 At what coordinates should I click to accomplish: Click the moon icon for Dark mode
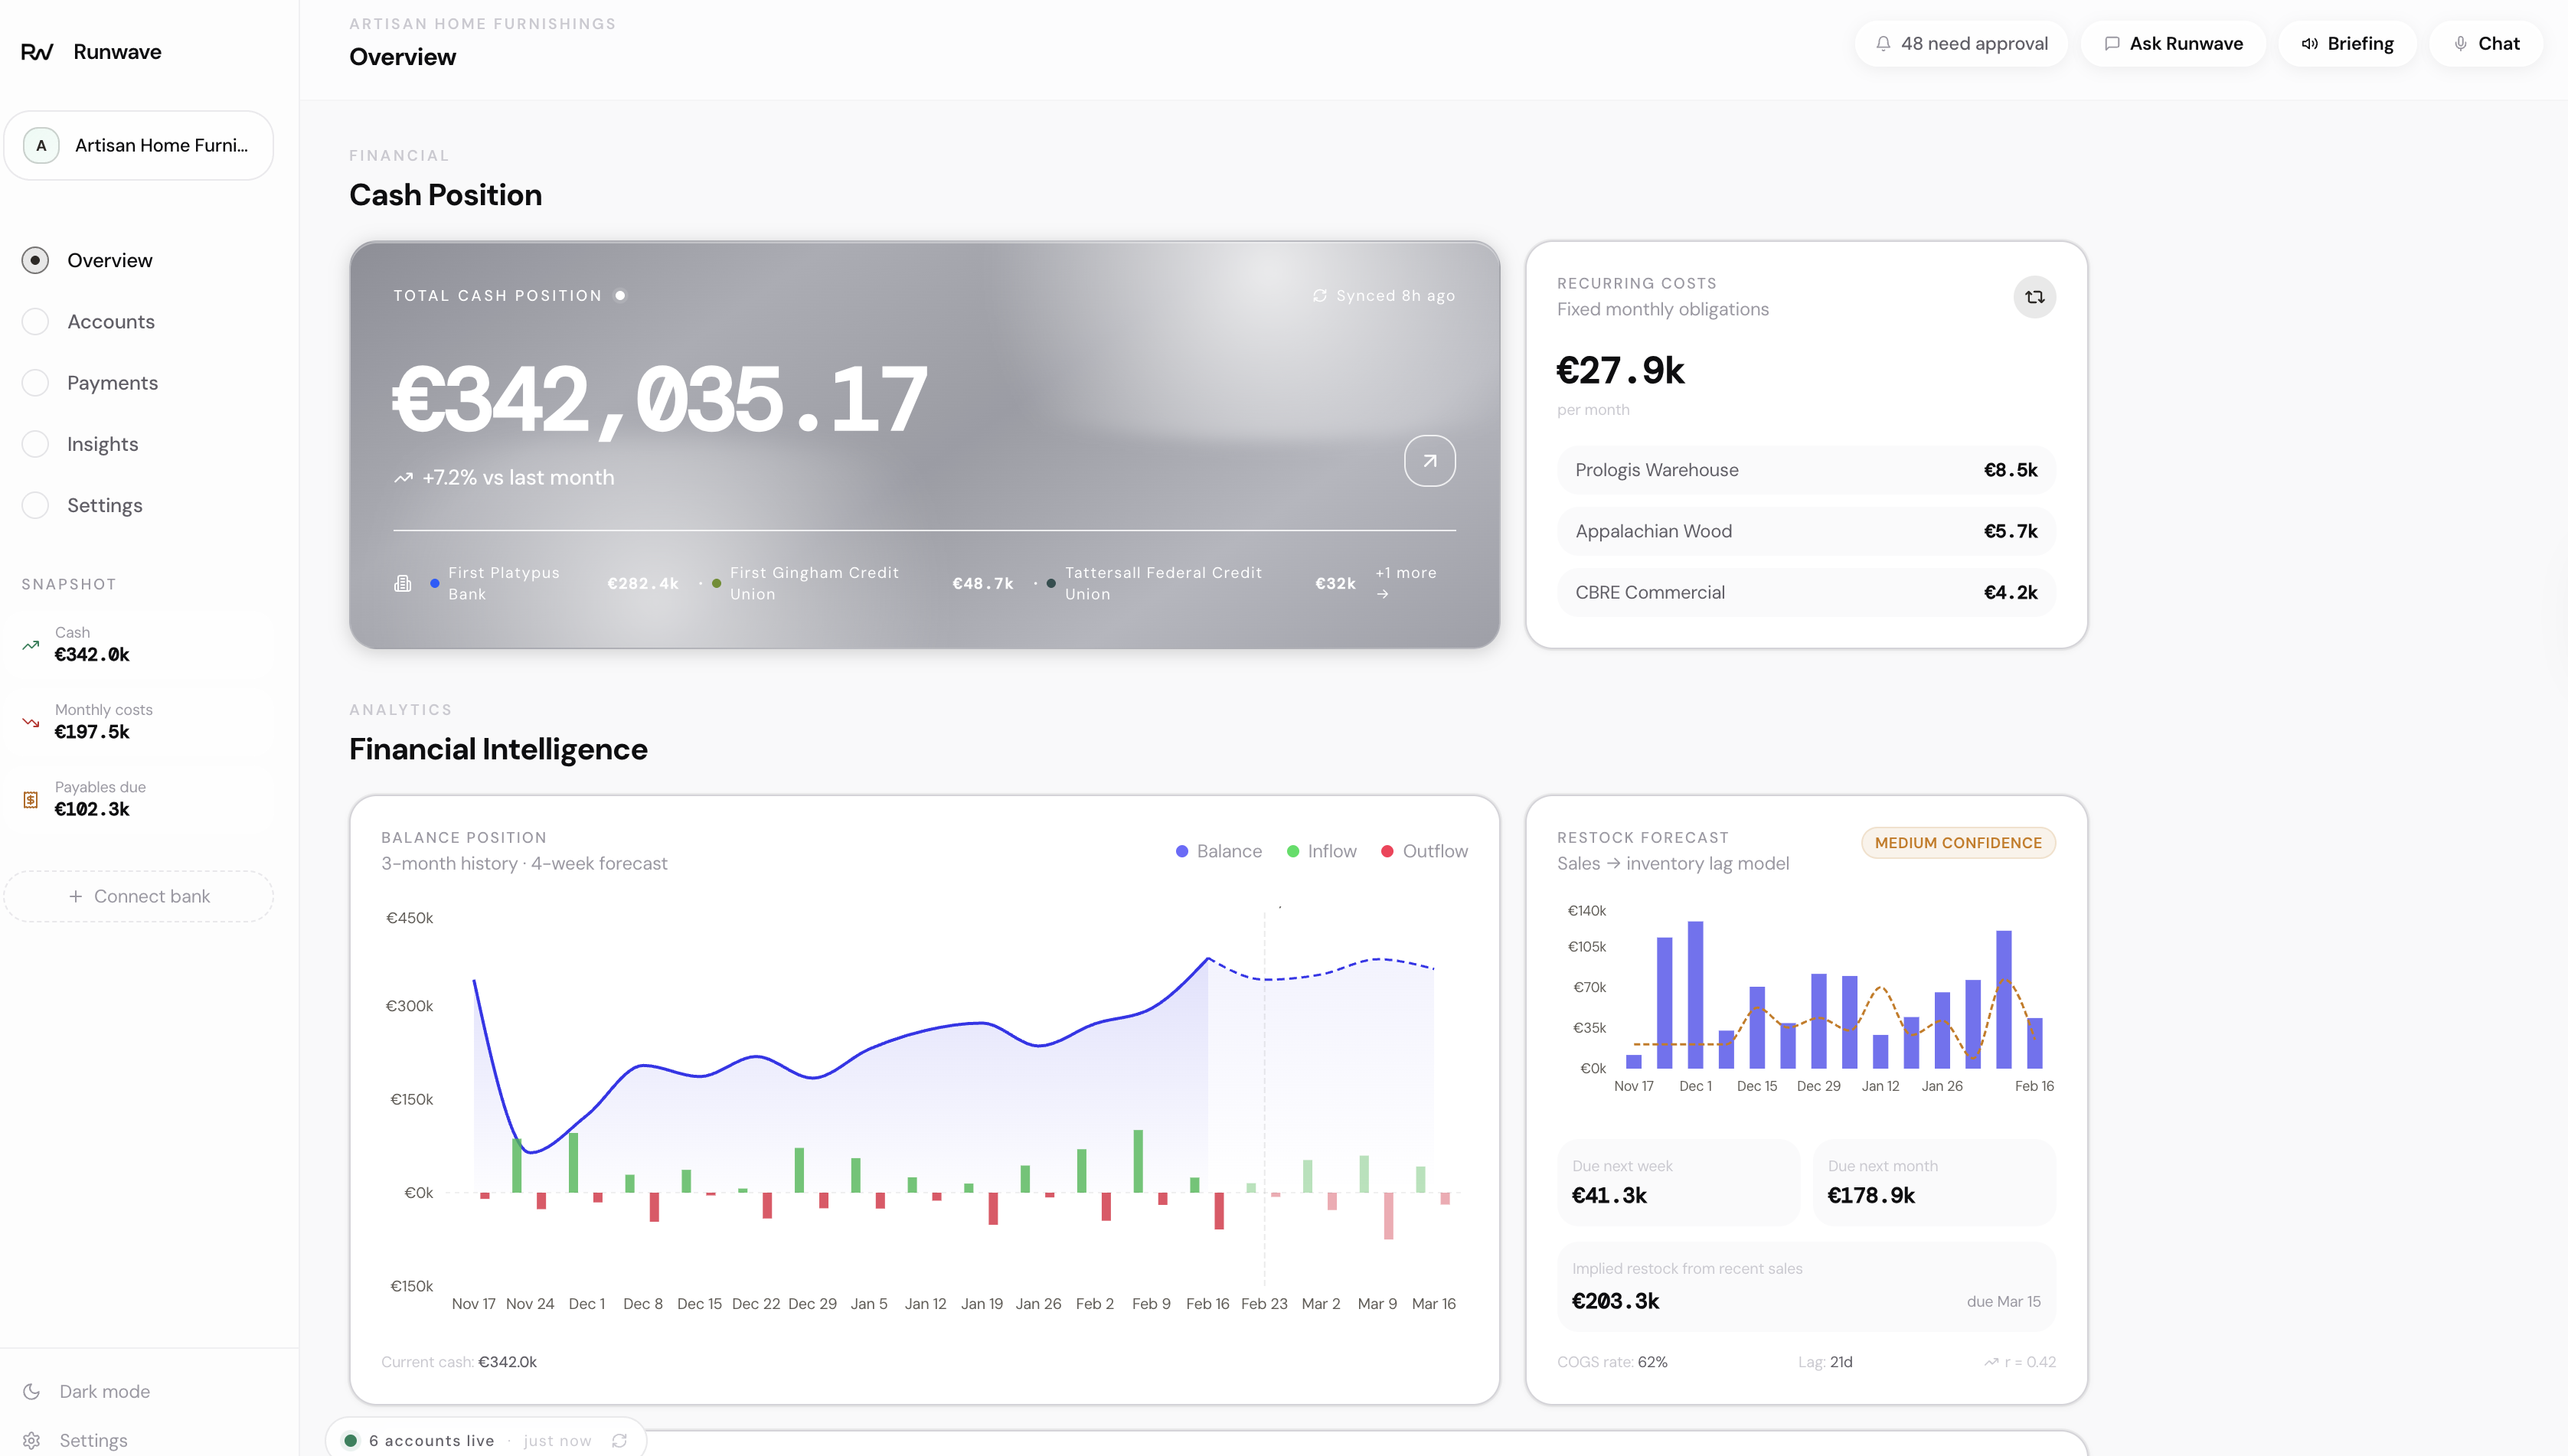tap(32, 1391)
